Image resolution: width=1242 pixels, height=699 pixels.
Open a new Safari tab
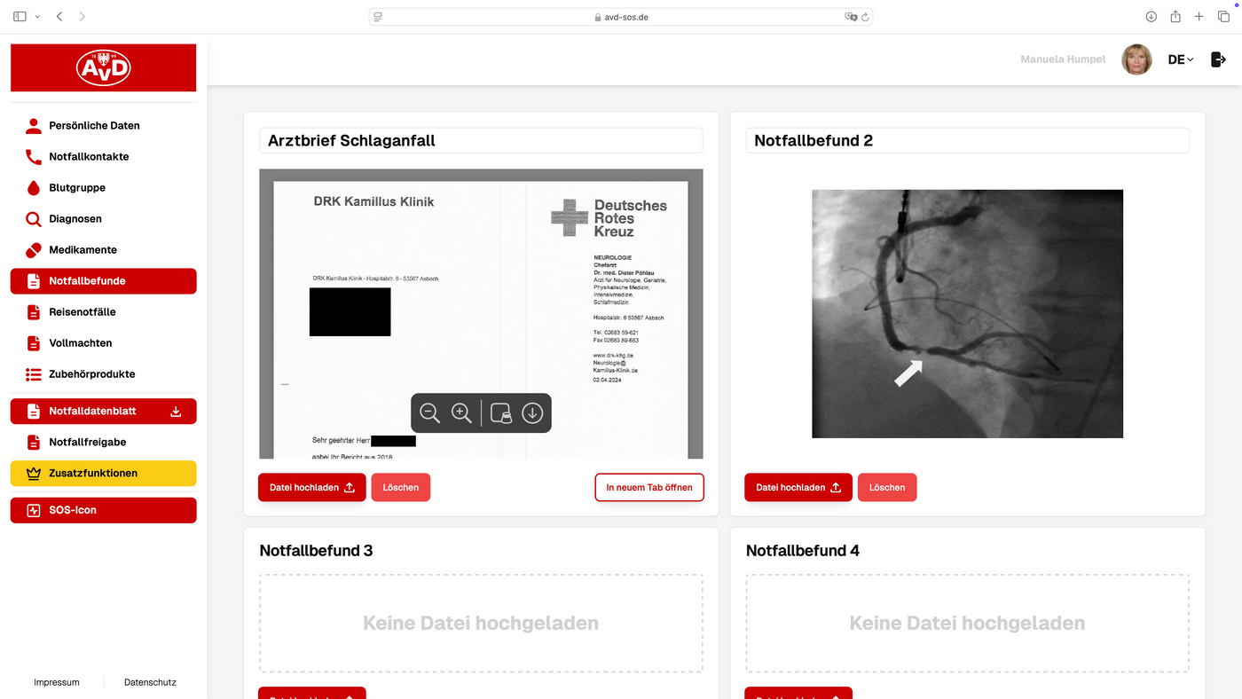[x=1199, y=17]
